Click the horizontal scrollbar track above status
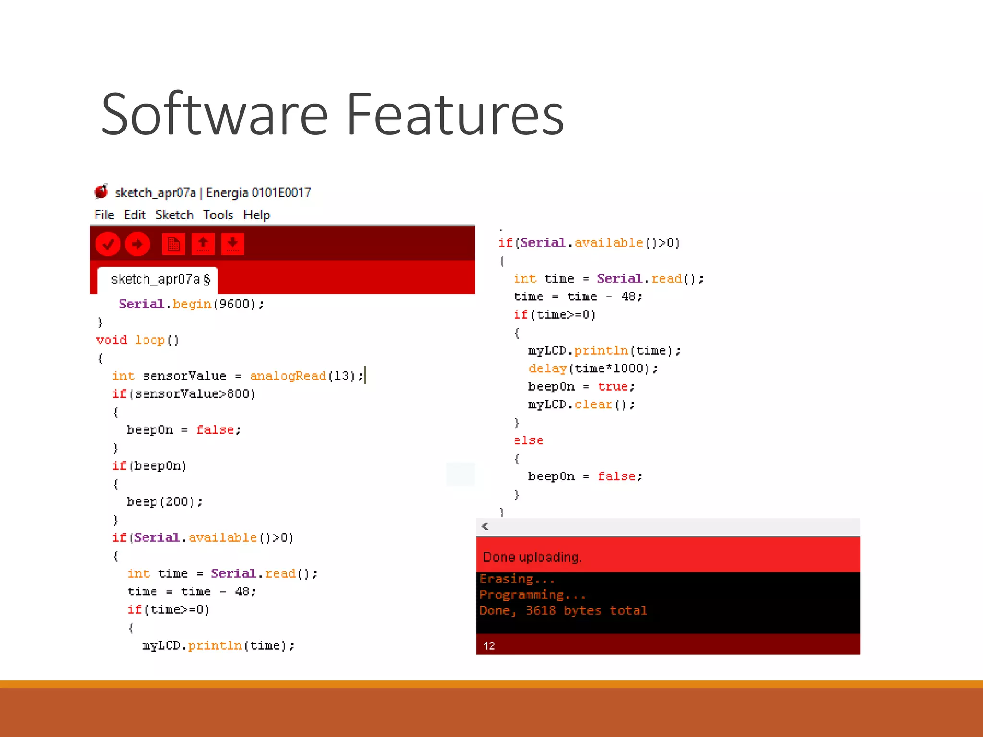The height and width of the screenshot is (737, 983). pos(672,526)
